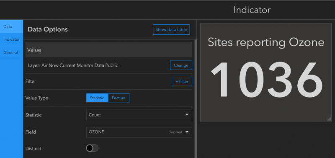Click the Data Options panel scrollbar
This screenshot has width=335, height=158.
click(195, 98)
